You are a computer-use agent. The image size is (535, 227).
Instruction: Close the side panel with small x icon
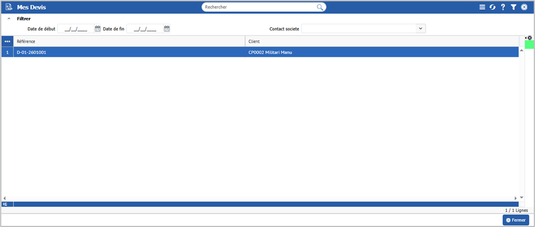pos(529,38)
